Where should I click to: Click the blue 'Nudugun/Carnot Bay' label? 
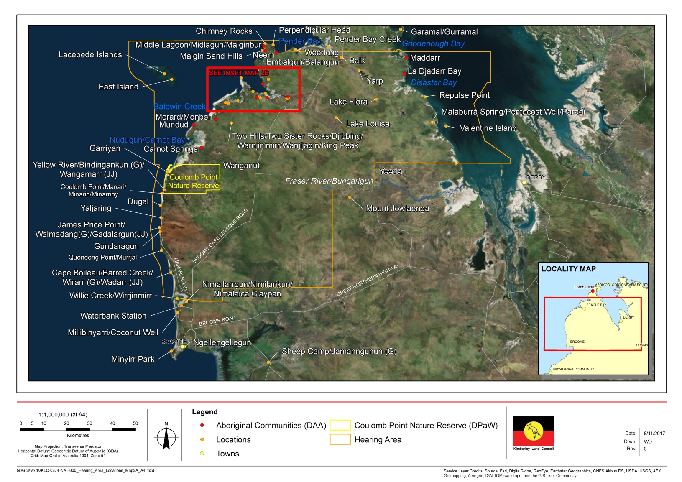[x=147, y=140]
